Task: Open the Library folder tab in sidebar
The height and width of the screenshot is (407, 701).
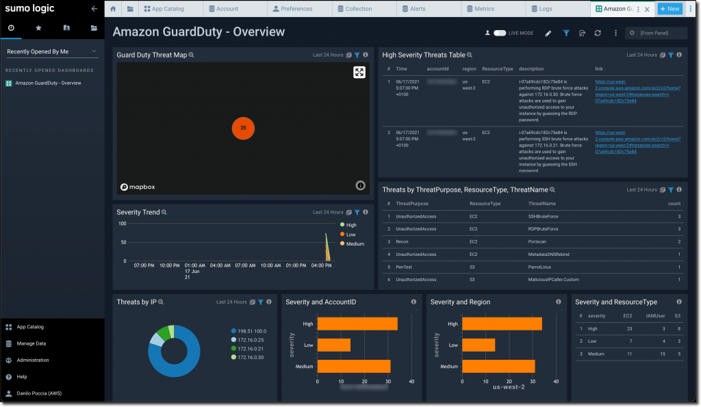Action: [94, 27]
